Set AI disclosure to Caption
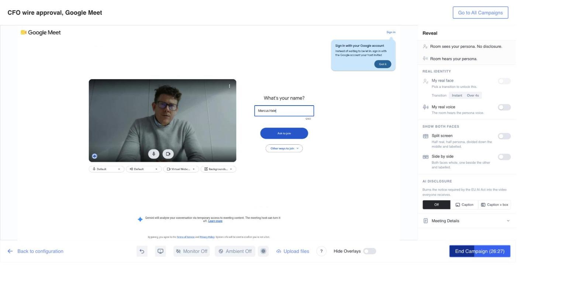Viewport: 573px width, 291px height. [x=465, y=205]
